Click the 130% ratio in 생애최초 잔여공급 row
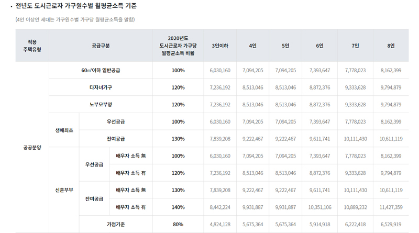 click(178, 139)
